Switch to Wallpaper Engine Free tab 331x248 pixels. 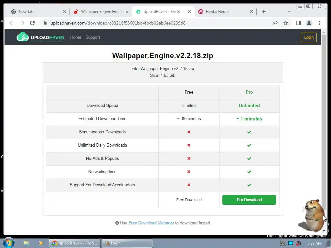pos(101,12)
